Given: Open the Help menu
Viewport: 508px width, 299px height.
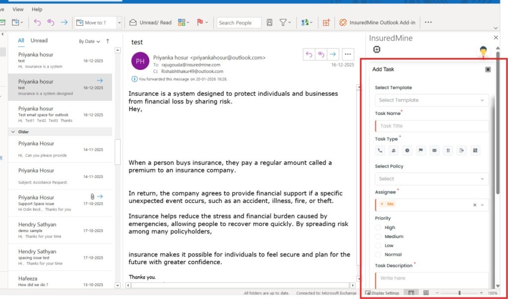Looking at the screenshot, I should [x=37, y=9].
